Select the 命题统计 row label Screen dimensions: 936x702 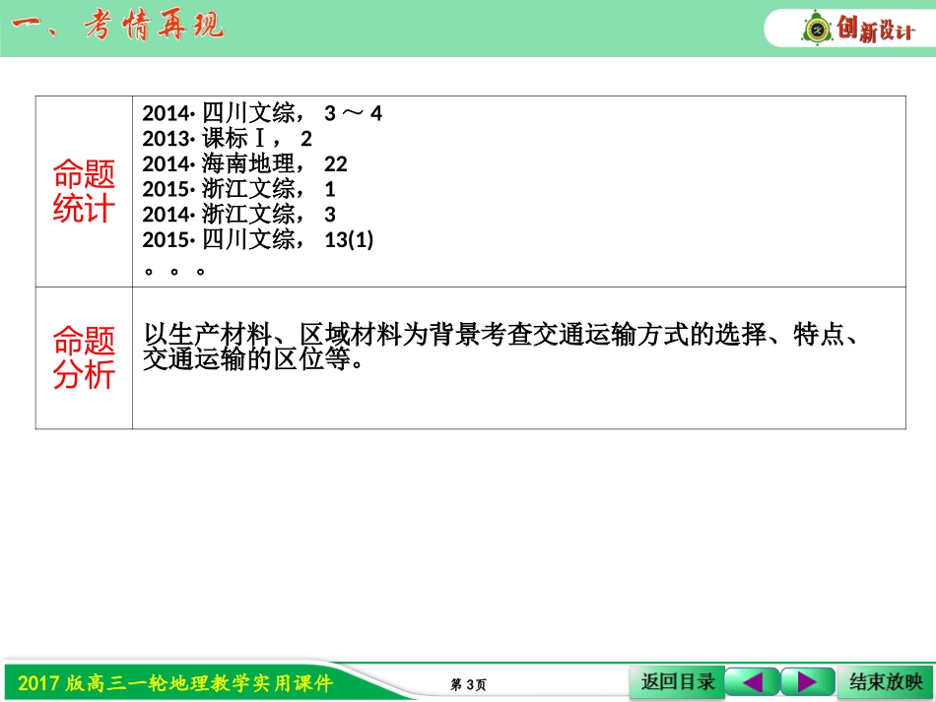pos(84,191)
